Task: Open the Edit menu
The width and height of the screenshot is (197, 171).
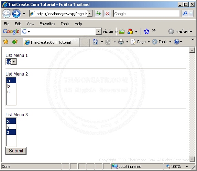Action: pos(18,24)
